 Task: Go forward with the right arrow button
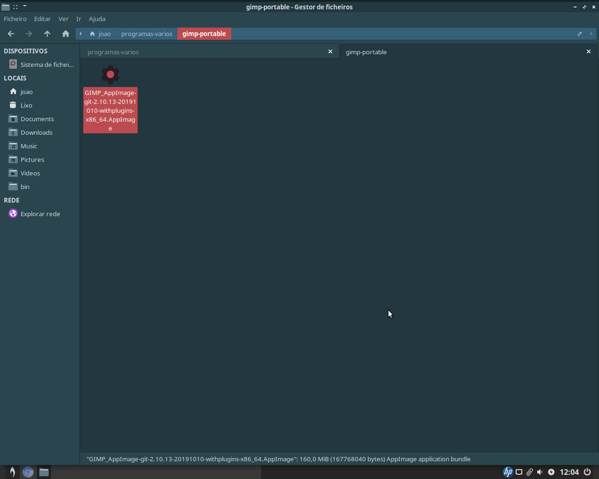[29, 34]
